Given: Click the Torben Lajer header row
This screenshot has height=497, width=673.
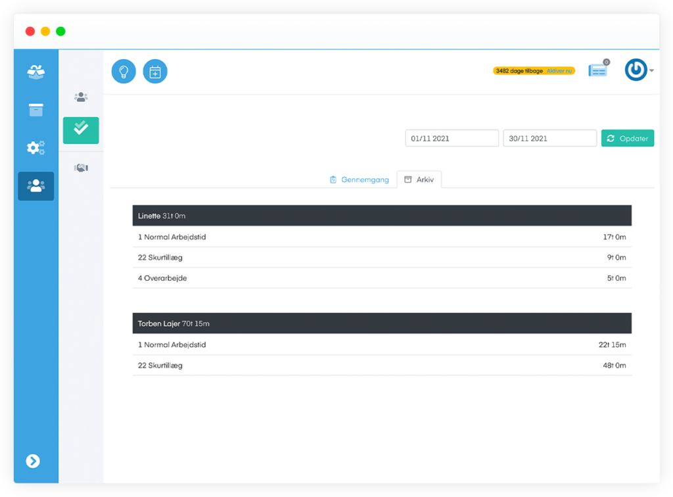Looking at the screenshot, I should (x=381, y=323).
